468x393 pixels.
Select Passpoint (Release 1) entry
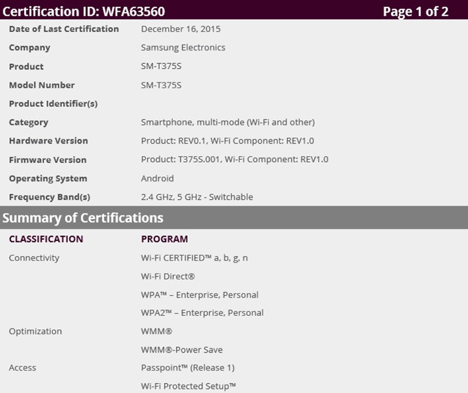[188, 368]
